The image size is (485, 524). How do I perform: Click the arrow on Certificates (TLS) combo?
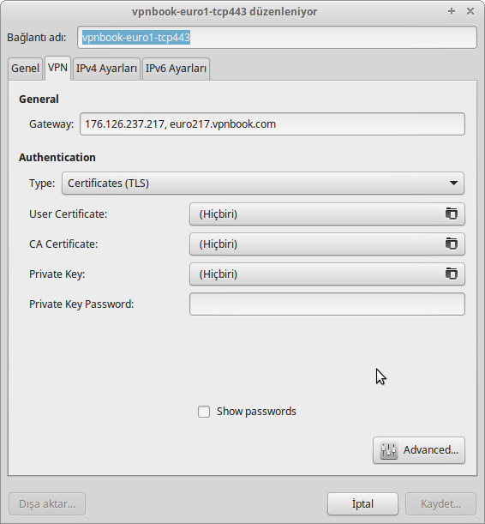(453, 184)
